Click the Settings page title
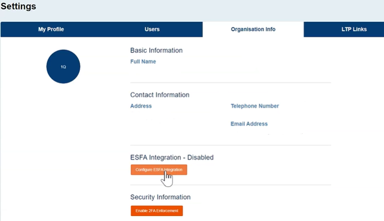Image resolution: width=384 pixels, height=221 pixels. (18, 7)
